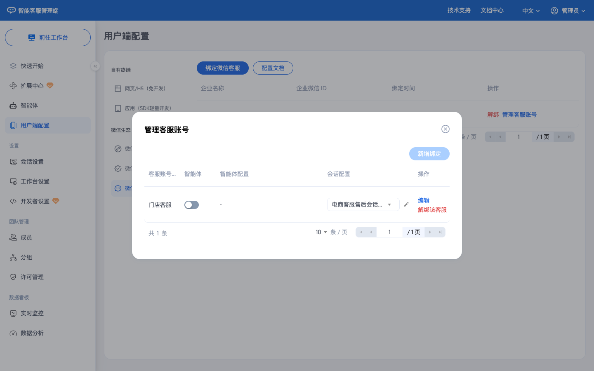594x371 pixels.
Task: Collapse the sidebar with the double-chevron icon
Action: click(x=95, y=66)
